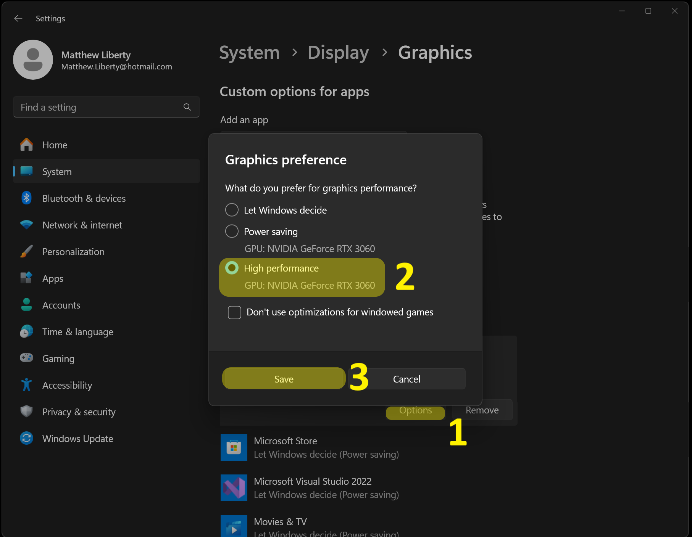Viewport: 692px width, 537px height.
Task: Click the Remove button for the app
Action: tap(482, 410)
